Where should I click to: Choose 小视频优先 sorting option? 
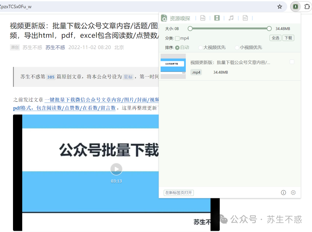(x=237, y=47)
